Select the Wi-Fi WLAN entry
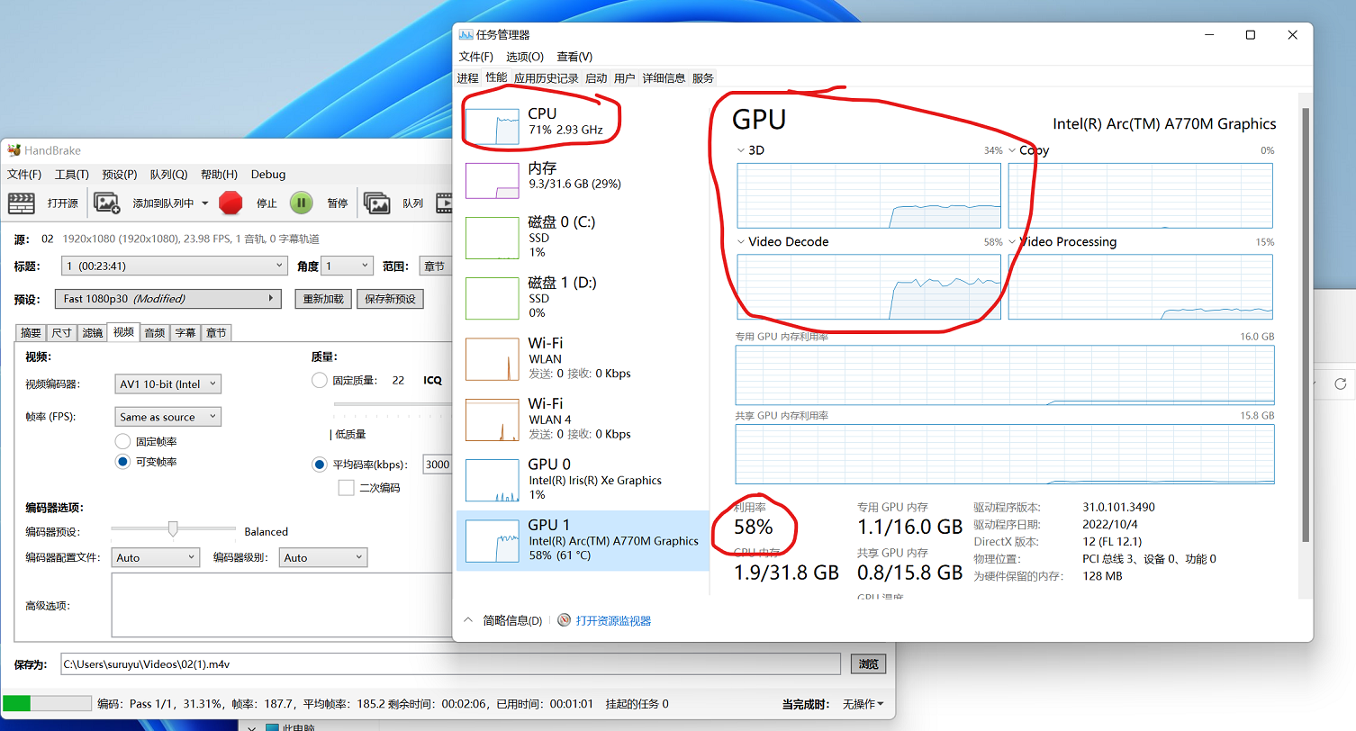This screenshot has height=731, width=1356. (583, 358)
